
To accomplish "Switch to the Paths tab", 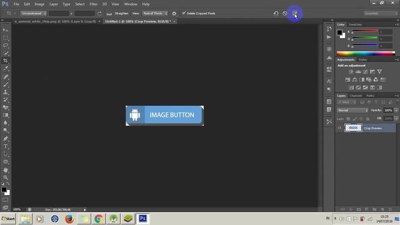I will (x=370, y=96).
